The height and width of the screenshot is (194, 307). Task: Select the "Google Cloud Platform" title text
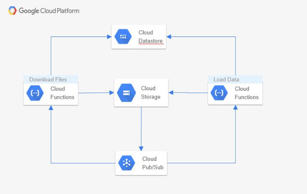pos(49,11)
